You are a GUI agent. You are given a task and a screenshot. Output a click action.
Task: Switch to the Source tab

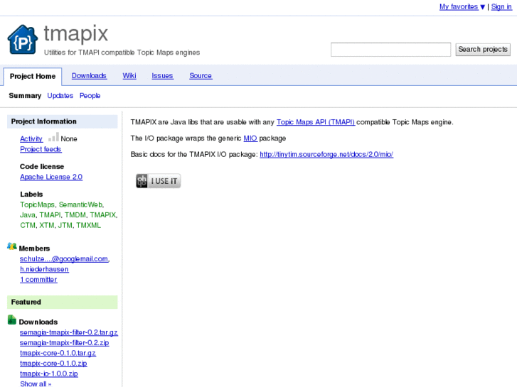click(201, 76)
